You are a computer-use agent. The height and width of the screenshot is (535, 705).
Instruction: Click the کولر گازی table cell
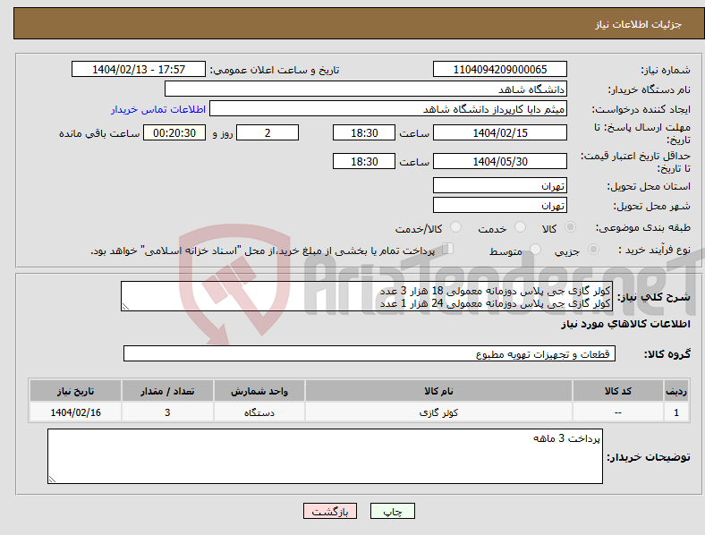pyautogui.click(x=438, y=412)
